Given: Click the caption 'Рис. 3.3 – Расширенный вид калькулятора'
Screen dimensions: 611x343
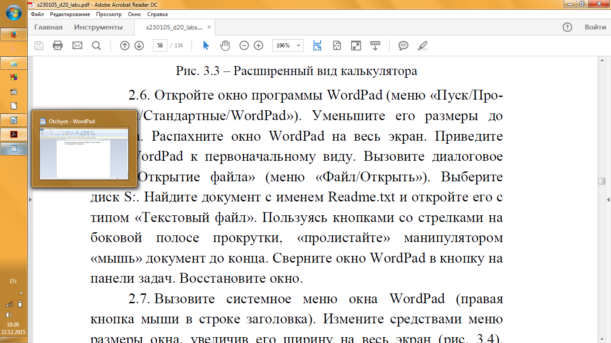Looking at the screenshot, I should 297,71.
